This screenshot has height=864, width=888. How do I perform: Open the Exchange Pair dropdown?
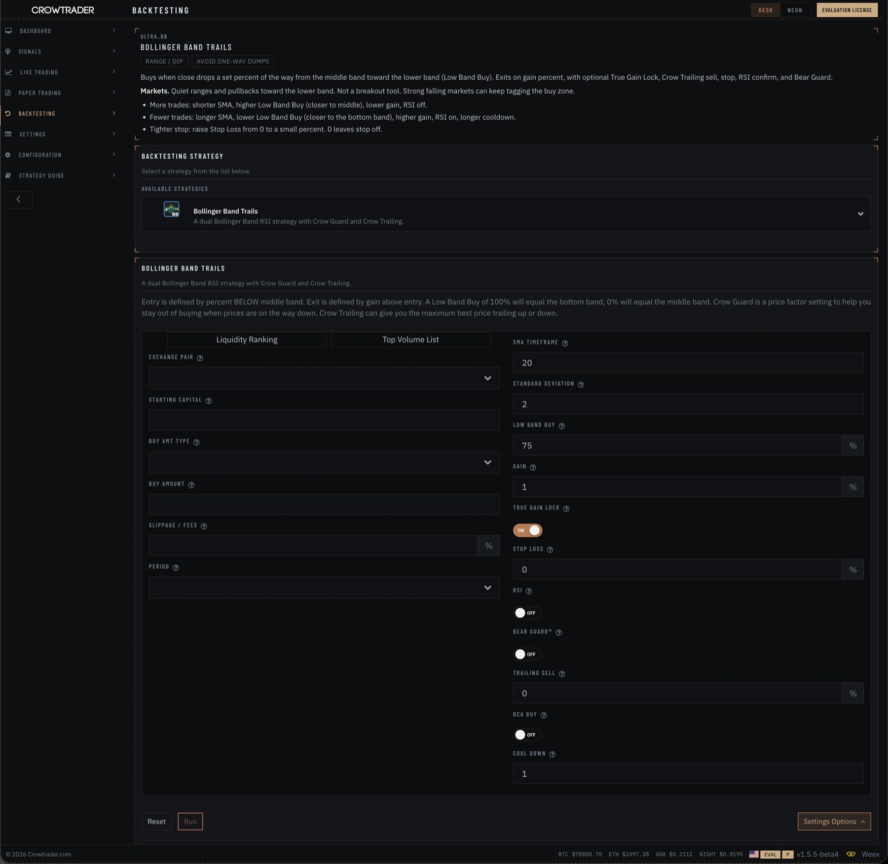(x=324, y=379)
